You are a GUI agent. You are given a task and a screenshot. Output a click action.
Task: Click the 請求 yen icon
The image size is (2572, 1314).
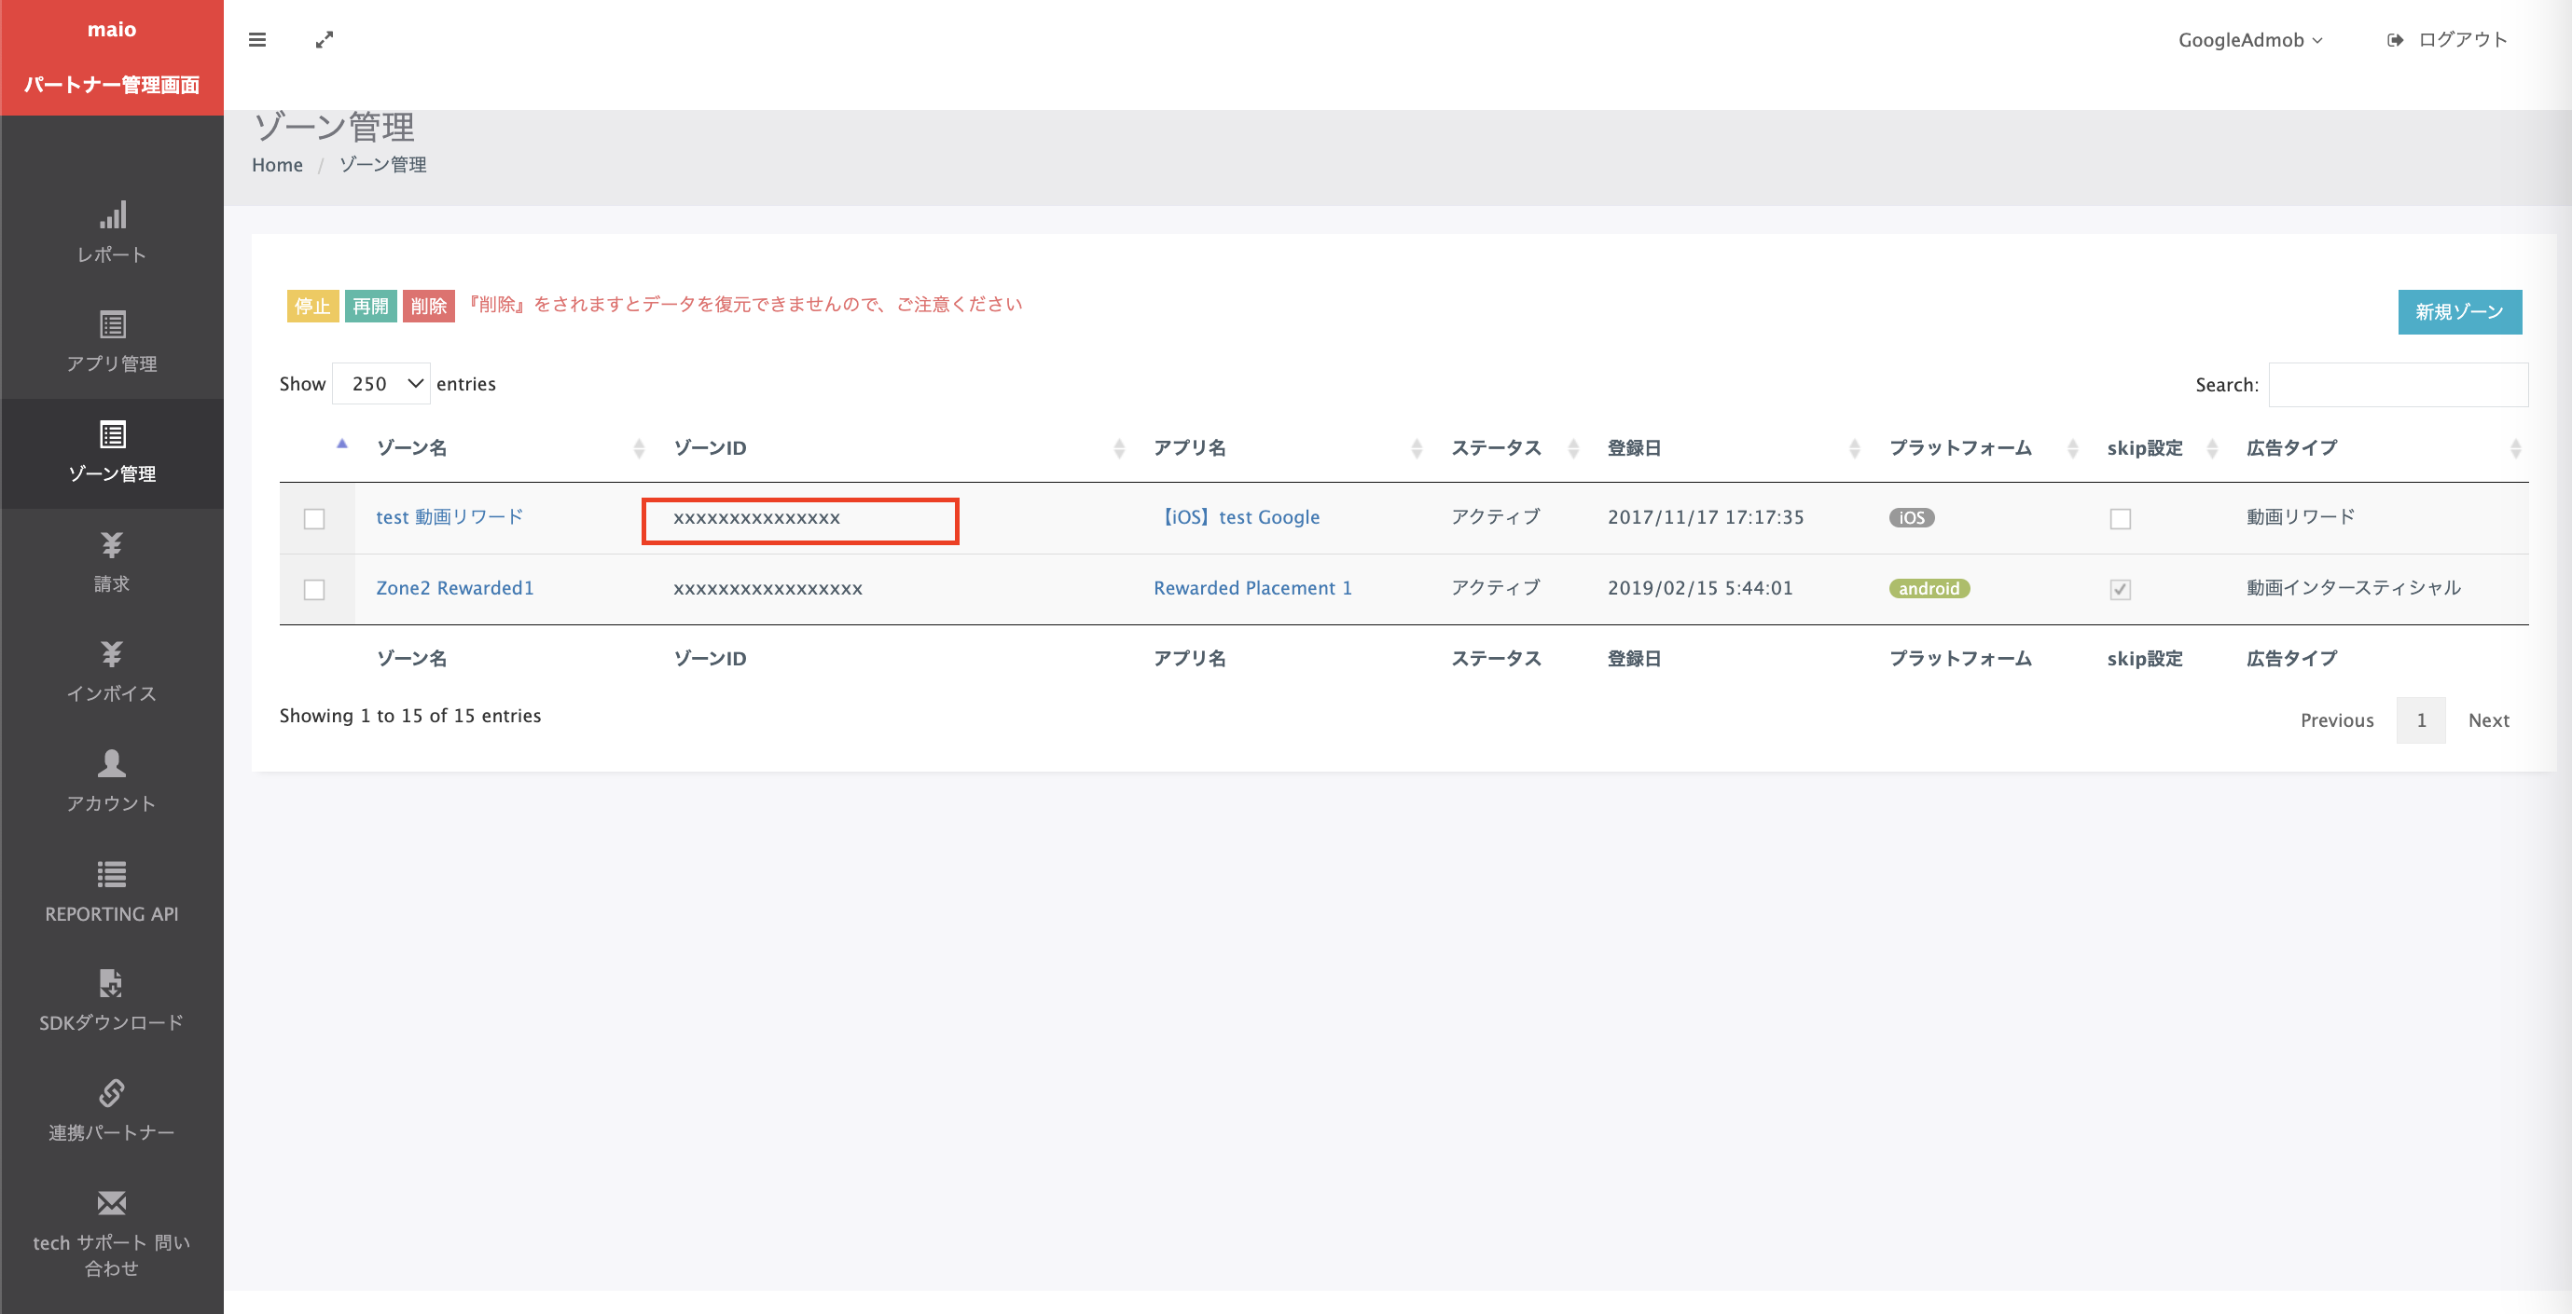point(112,545)
